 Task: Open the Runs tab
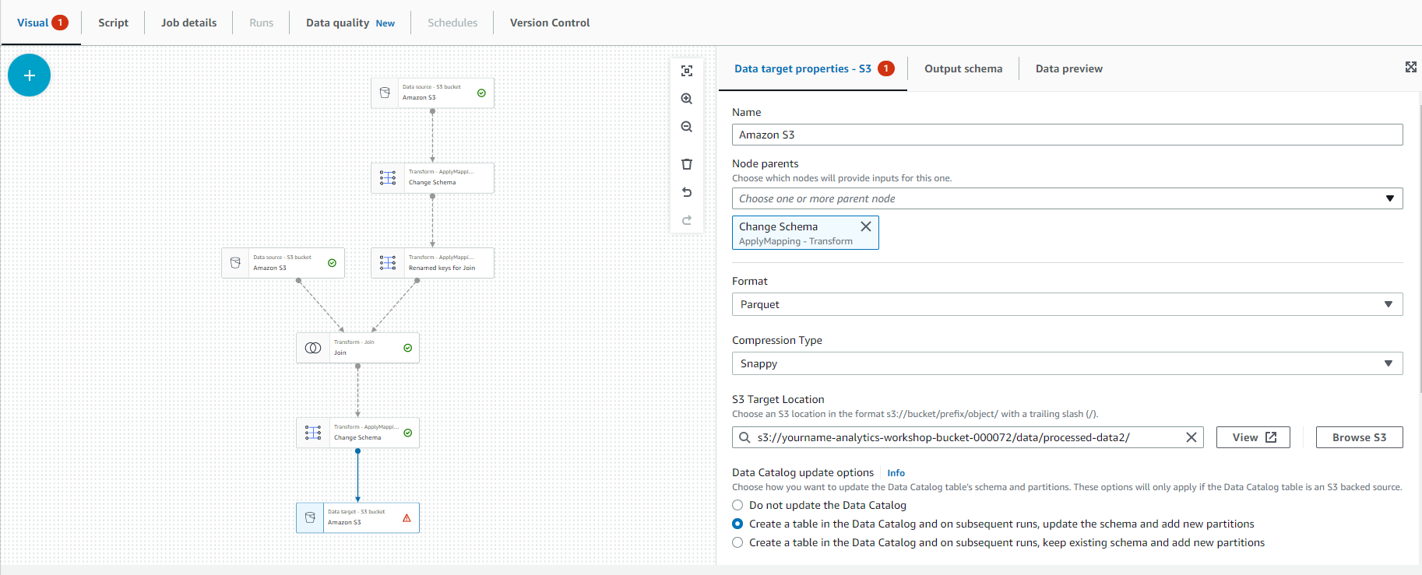[261, 23]
